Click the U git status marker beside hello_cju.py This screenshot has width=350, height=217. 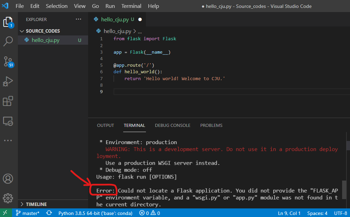[x=79, y=40]
